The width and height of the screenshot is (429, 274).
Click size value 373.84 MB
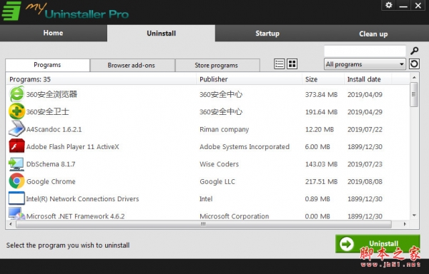[x=321, y=95]
